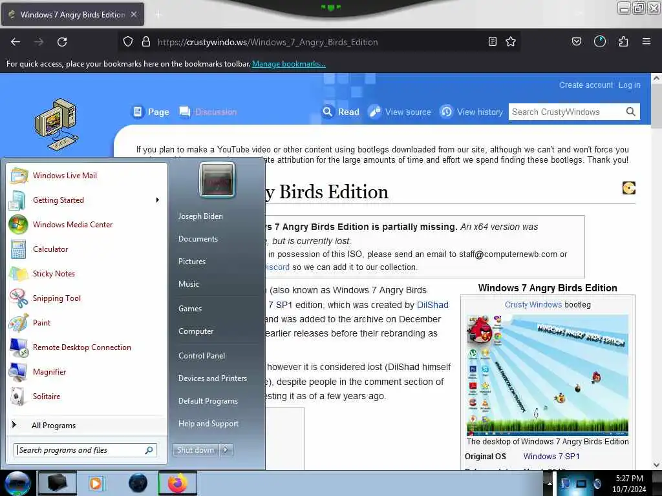Open the Firefox taskbar icon
The image size is (662, 496).
pyautogui.click(x=177, y=483)
